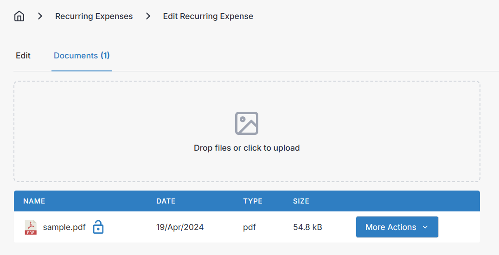
Task: Go to the home page icon
Action: tap(19, 17)
